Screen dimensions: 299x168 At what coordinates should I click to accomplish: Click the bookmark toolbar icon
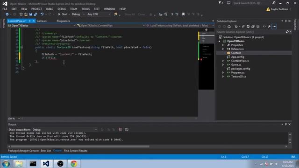pyautogui.click(x=183, y=14)
